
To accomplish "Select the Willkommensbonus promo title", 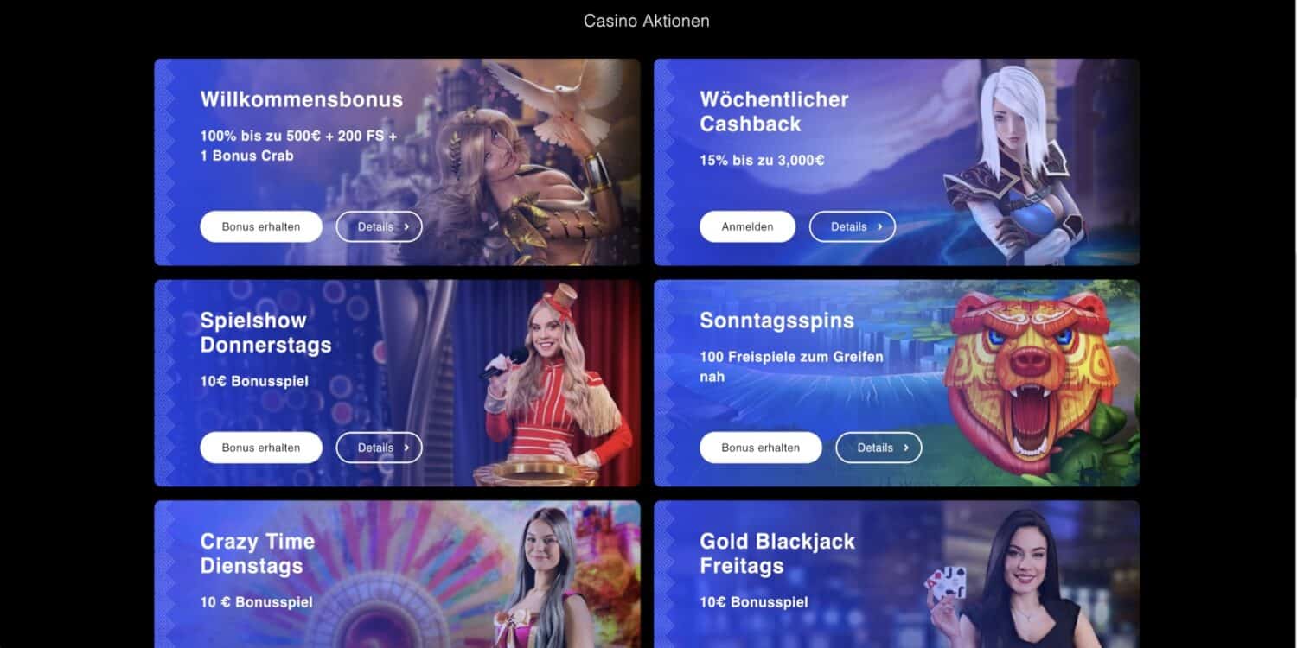I will (302, 99).
